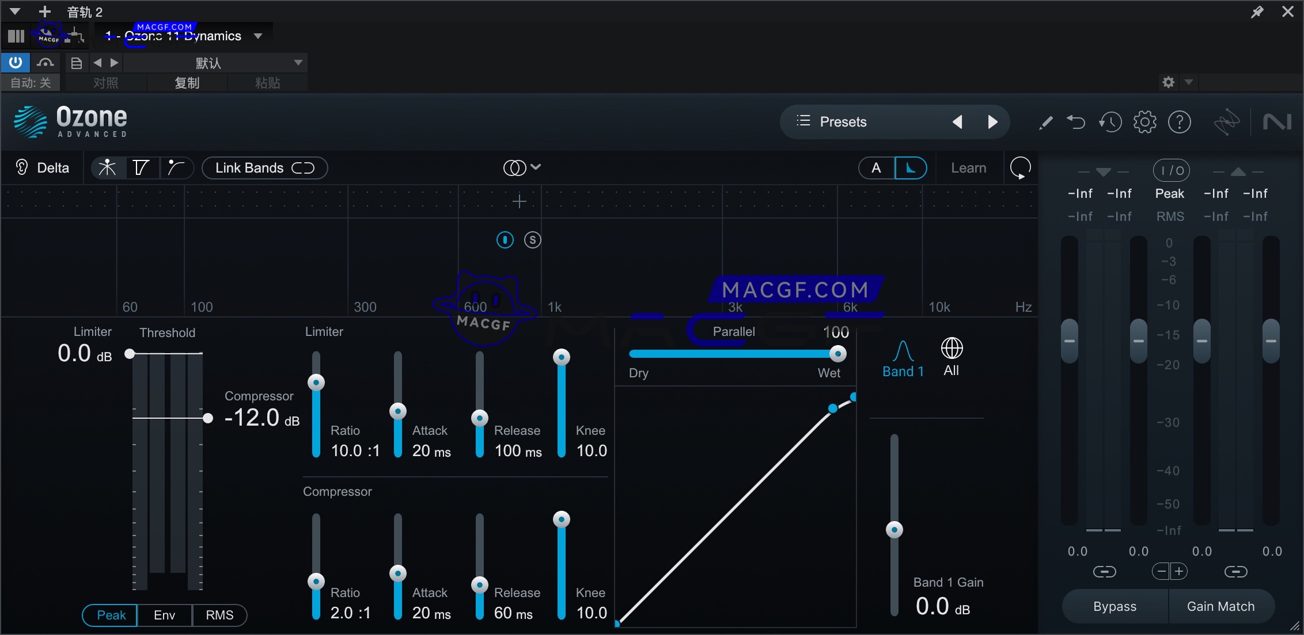Open the settings dropdown arrow in toolbar
1304x635 pixels.
coord(1188,82)
